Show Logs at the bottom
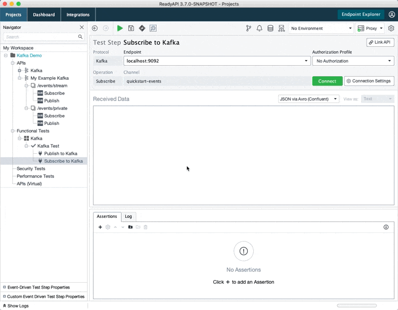Image resolution: width=398 pixels, height=310 pixels. tap(16, 306)
